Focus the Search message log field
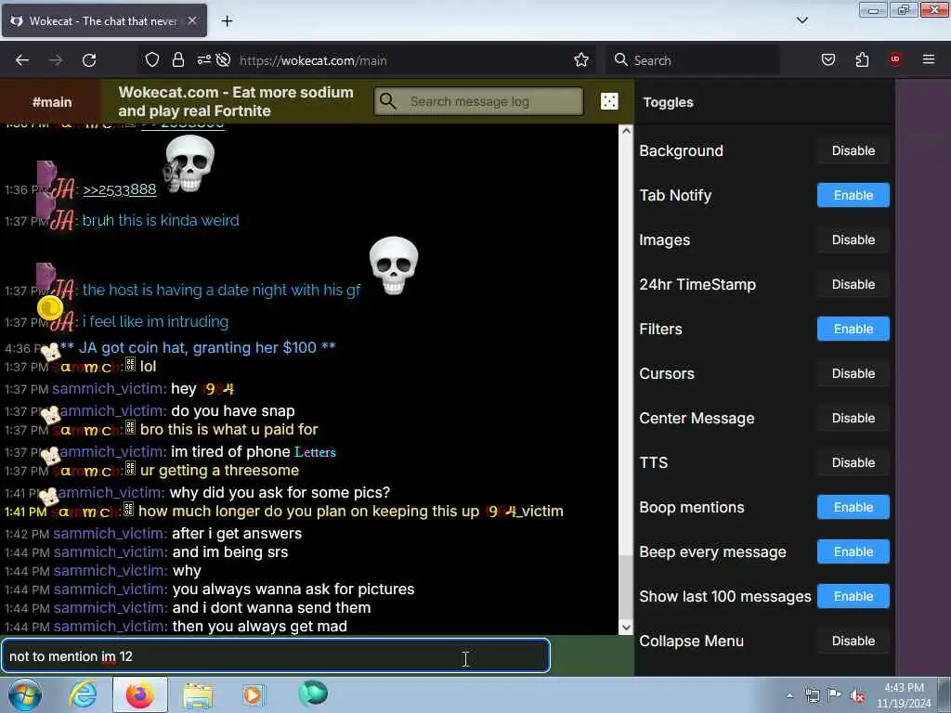Viewport: 951px width, 713px height. [x=478, y=101]
